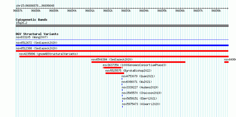Viewport: 236px width, 117px height.
Task: Select the red nsv4235896 variant bar
Action: point(124,57)
